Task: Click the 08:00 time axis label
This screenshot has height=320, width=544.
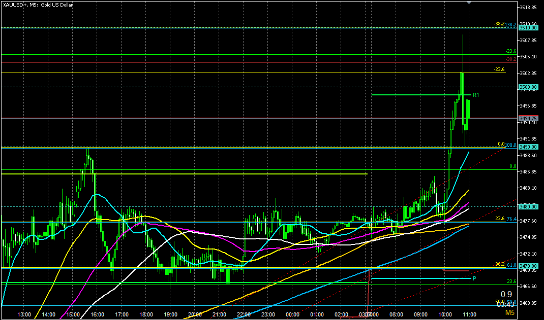Action: (x=396, y=314)
